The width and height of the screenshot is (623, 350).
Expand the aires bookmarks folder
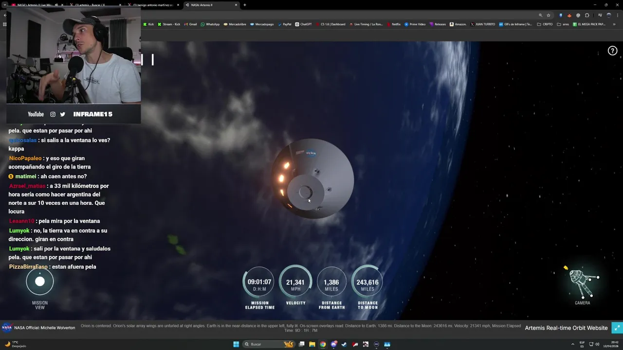coord(563,24)
